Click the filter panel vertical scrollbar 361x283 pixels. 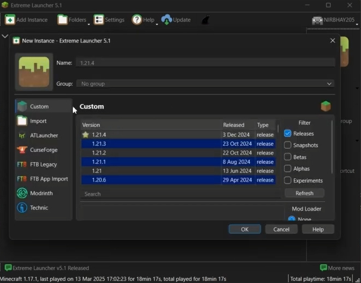[332, 147]
